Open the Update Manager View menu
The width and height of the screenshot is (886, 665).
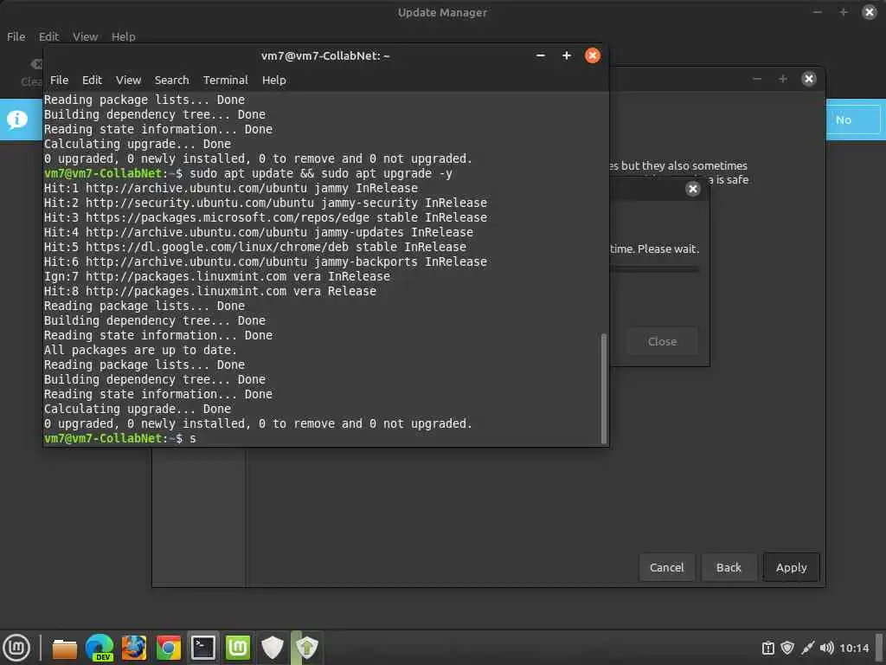point(86,36)
